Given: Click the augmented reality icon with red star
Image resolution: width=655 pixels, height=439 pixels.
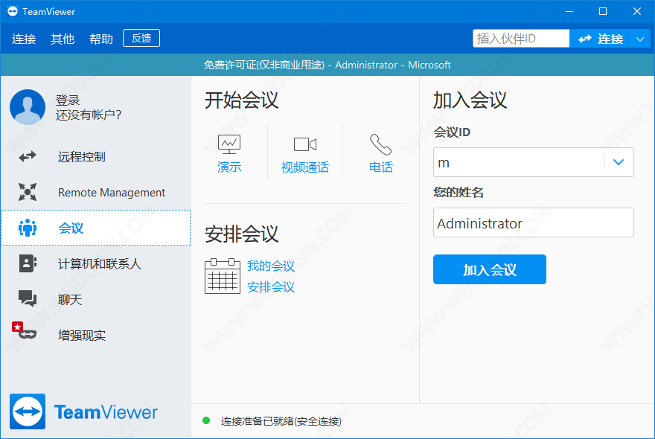Looking at the screenshot, I should click(x=25, y=330).
